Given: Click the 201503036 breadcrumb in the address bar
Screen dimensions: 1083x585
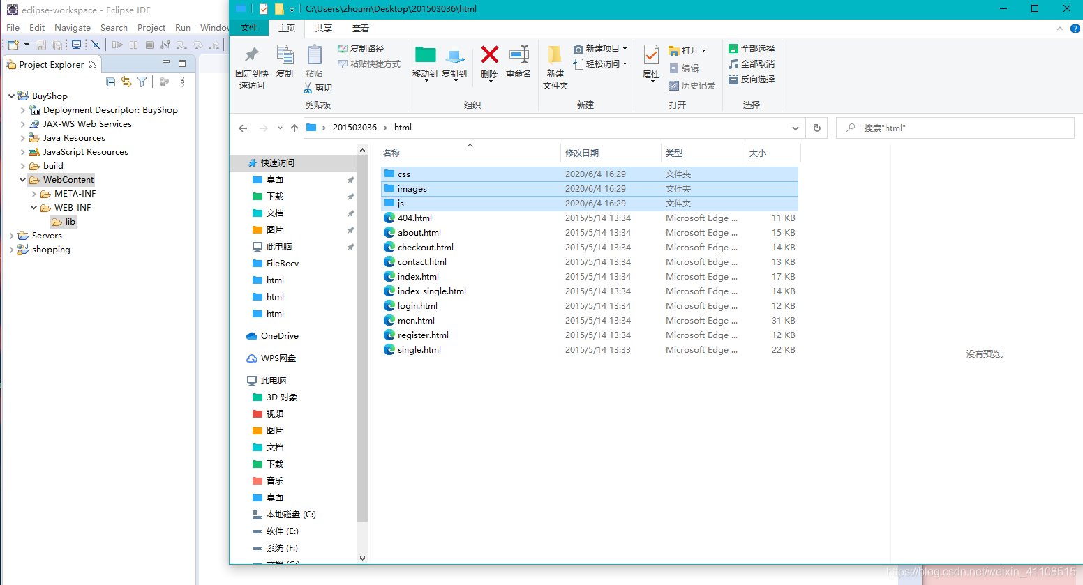Looking at the screenshot, I should pos(354,128).
